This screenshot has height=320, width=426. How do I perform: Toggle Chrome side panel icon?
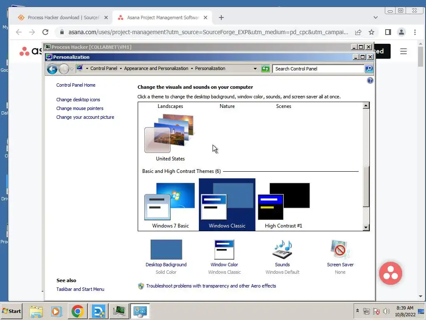(388, 32)
